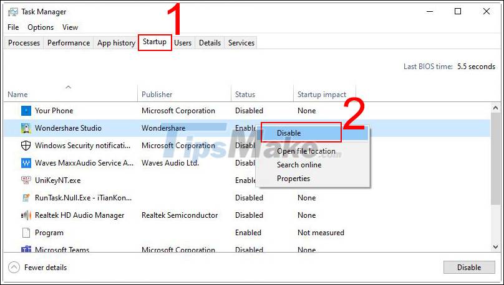Click the Not measured impact cell
This screenshot has height=285, width=504.
click(x=321, y=233)
